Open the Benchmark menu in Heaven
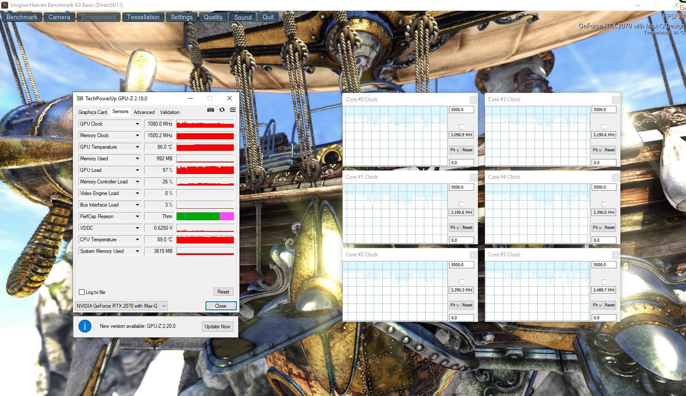Image resolution: width=686 pixels, height=396 pixels. pos(22,17)
